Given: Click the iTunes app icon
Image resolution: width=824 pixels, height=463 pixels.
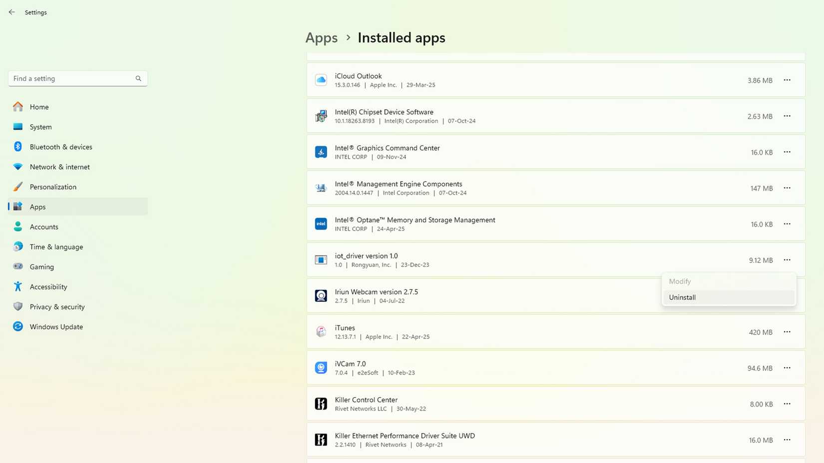Looking at the screenshot, I should (x=321, y=331).
